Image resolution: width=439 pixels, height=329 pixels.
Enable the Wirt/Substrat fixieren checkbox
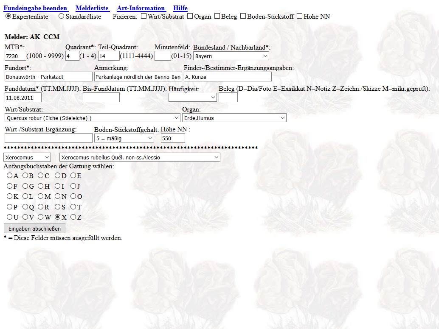144,16
